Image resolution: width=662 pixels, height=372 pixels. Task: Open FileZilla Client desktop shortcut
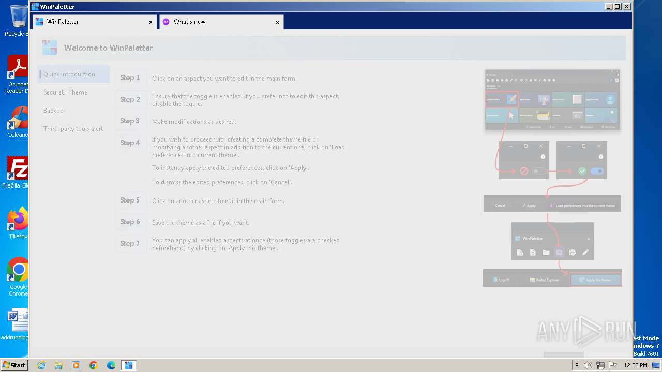pyautogui.click(x=17, y=173)
